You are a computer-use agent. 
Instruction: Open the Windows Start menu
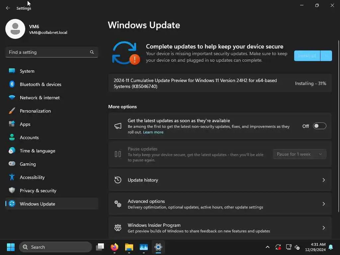[x=11, y=247]
